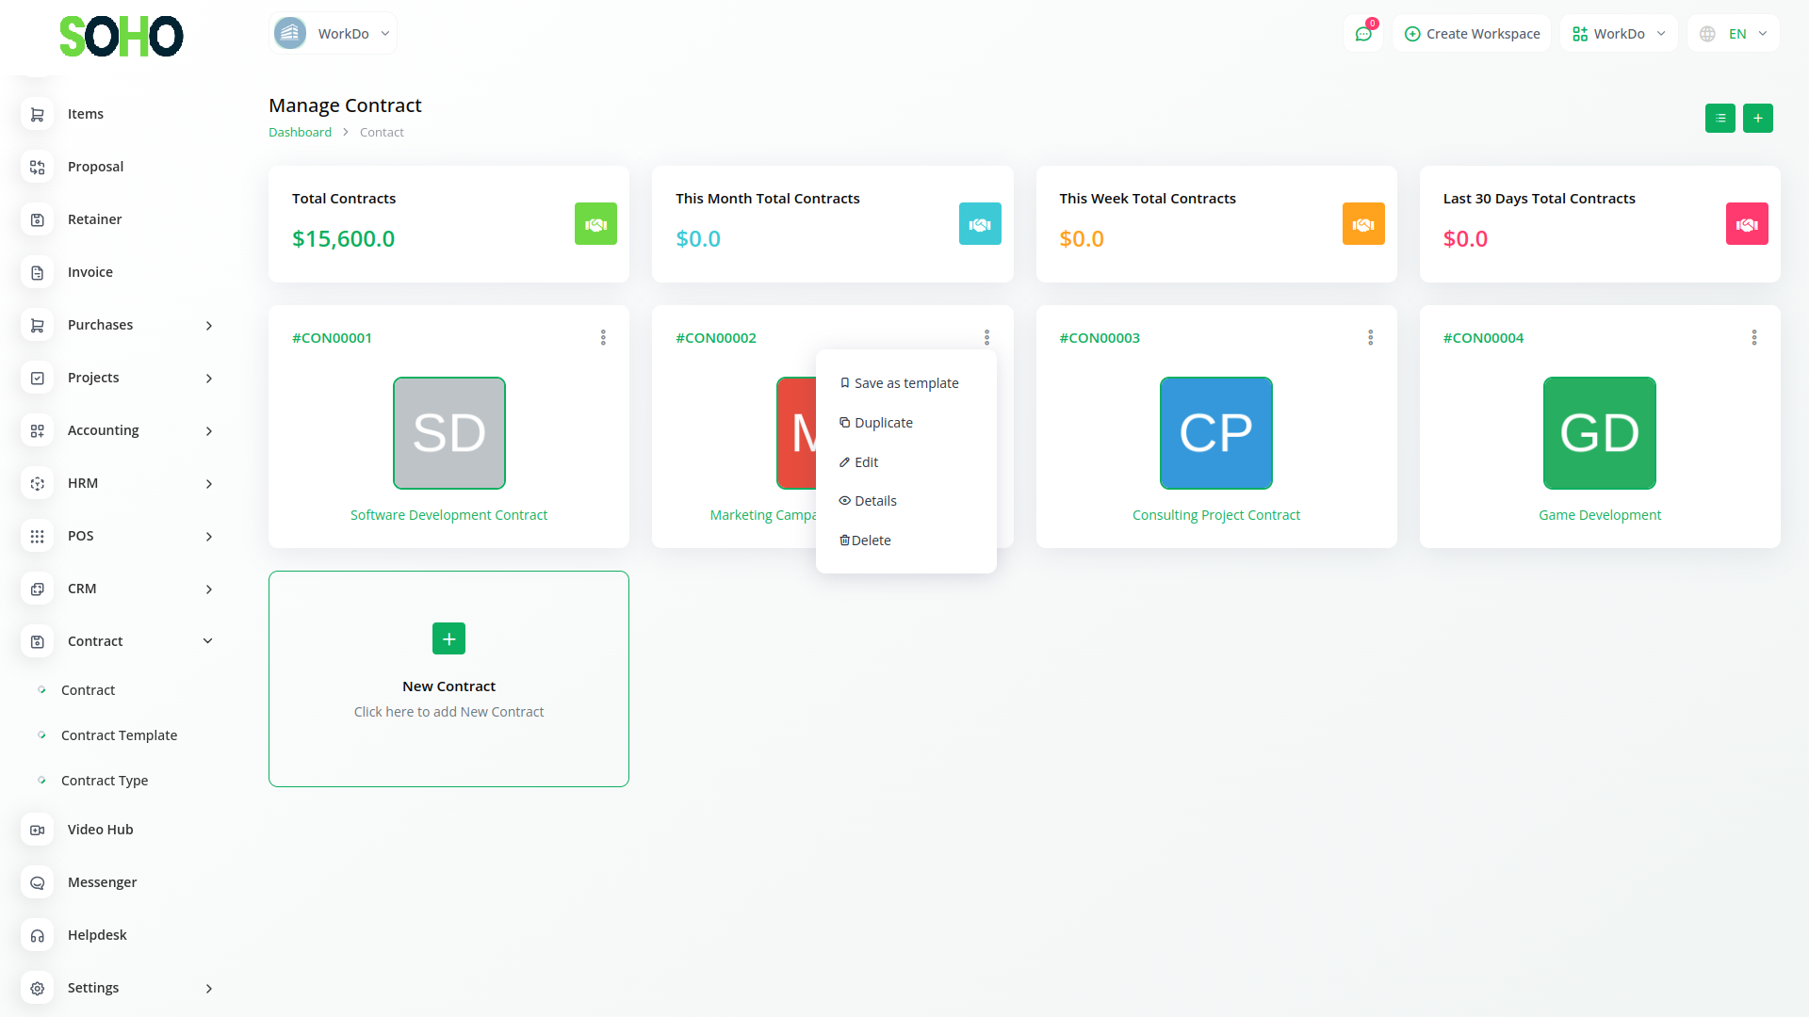Screen dimensions: 1809x1017
Task: Open three-dot menu for #CON00003
Action: coord(1370,337)
